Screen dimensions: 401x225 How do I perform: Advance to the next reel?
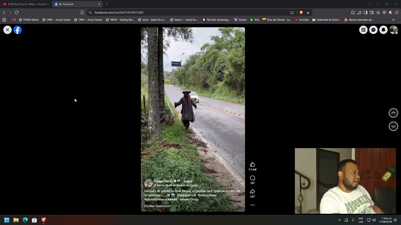(x=393, y=126)
